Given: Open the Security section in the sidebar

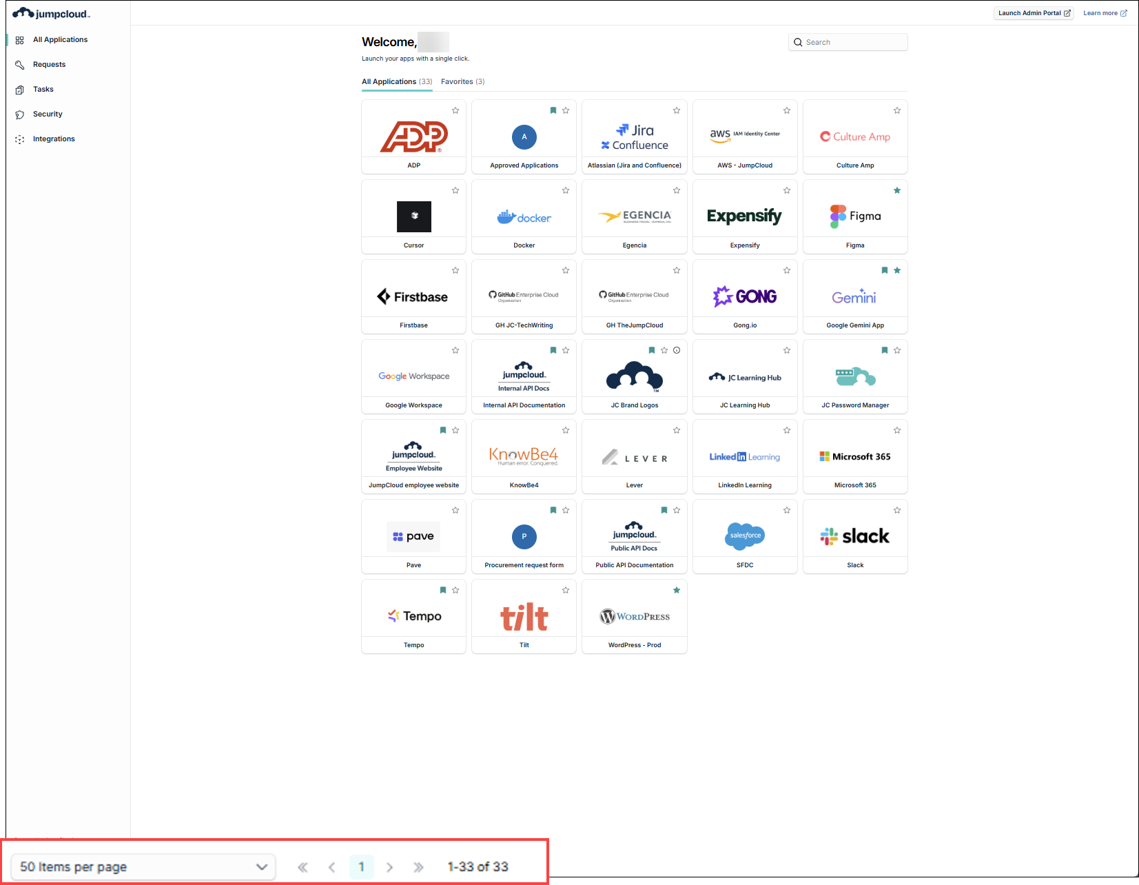Looking at the screenshot, I should 48,114.
